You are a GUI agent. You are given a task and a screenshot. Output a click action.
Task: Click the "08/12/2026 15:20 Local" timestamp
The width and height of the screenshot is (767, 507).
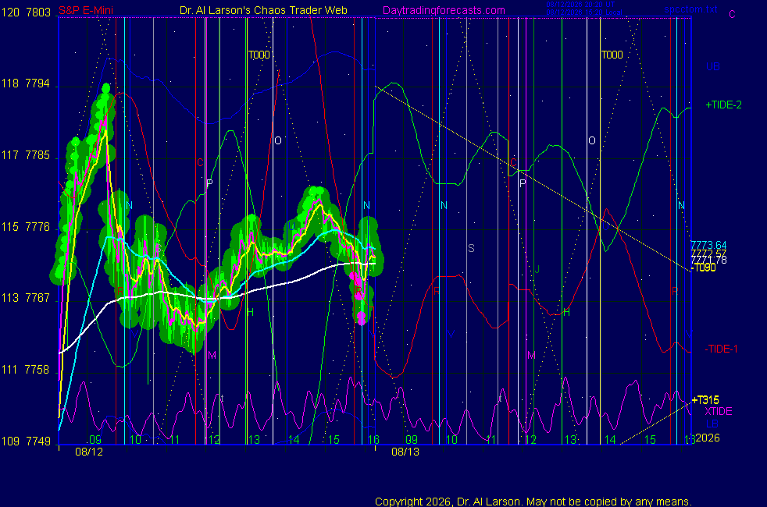pos(584,12)
